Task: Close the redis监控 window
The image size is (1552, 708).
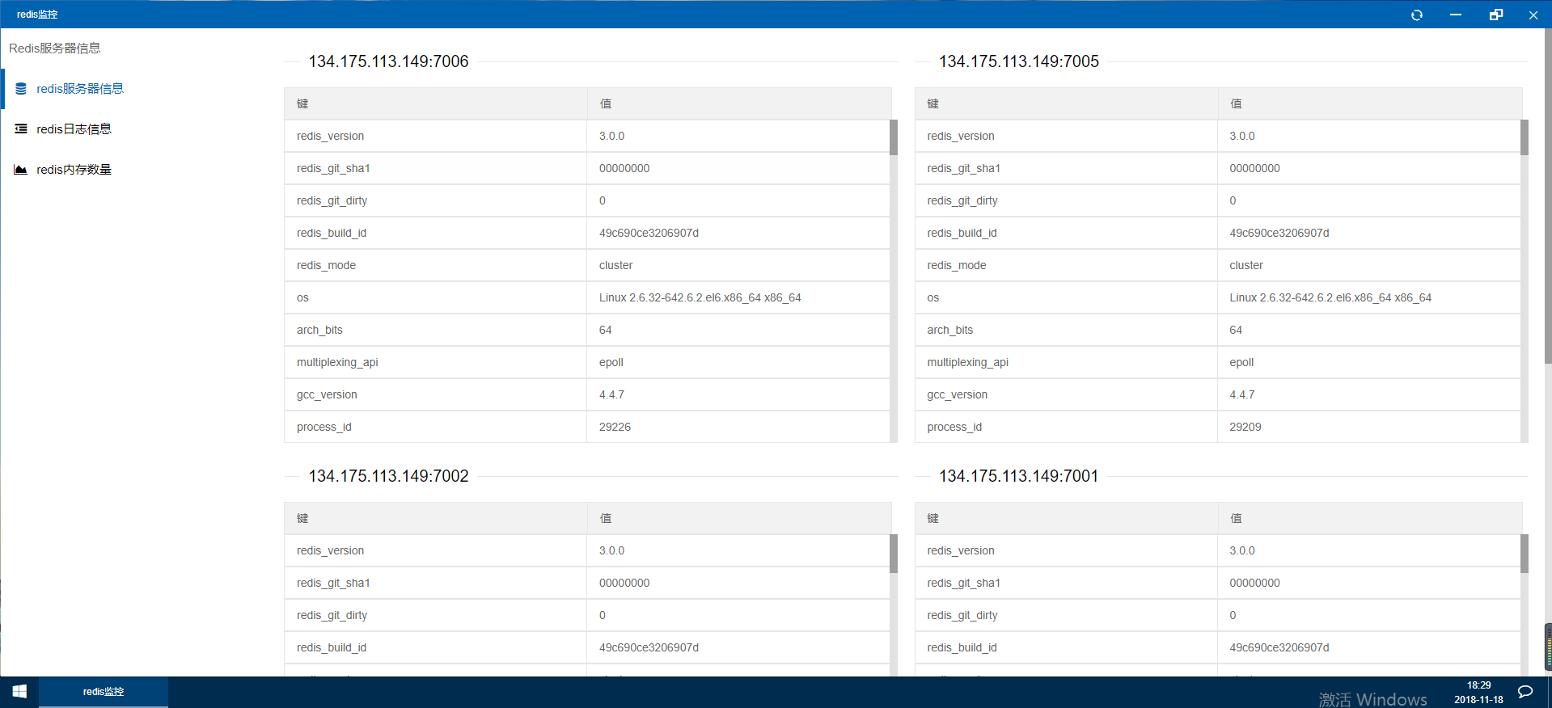Action: (x=1533, y=15)
